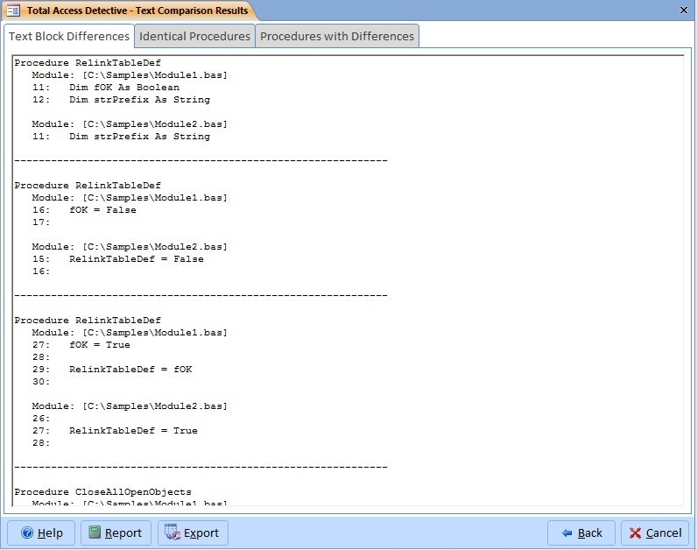Click the Export icon in bottom bar
The width and height of the screenshot is (697, 550).
pos(172,533)
